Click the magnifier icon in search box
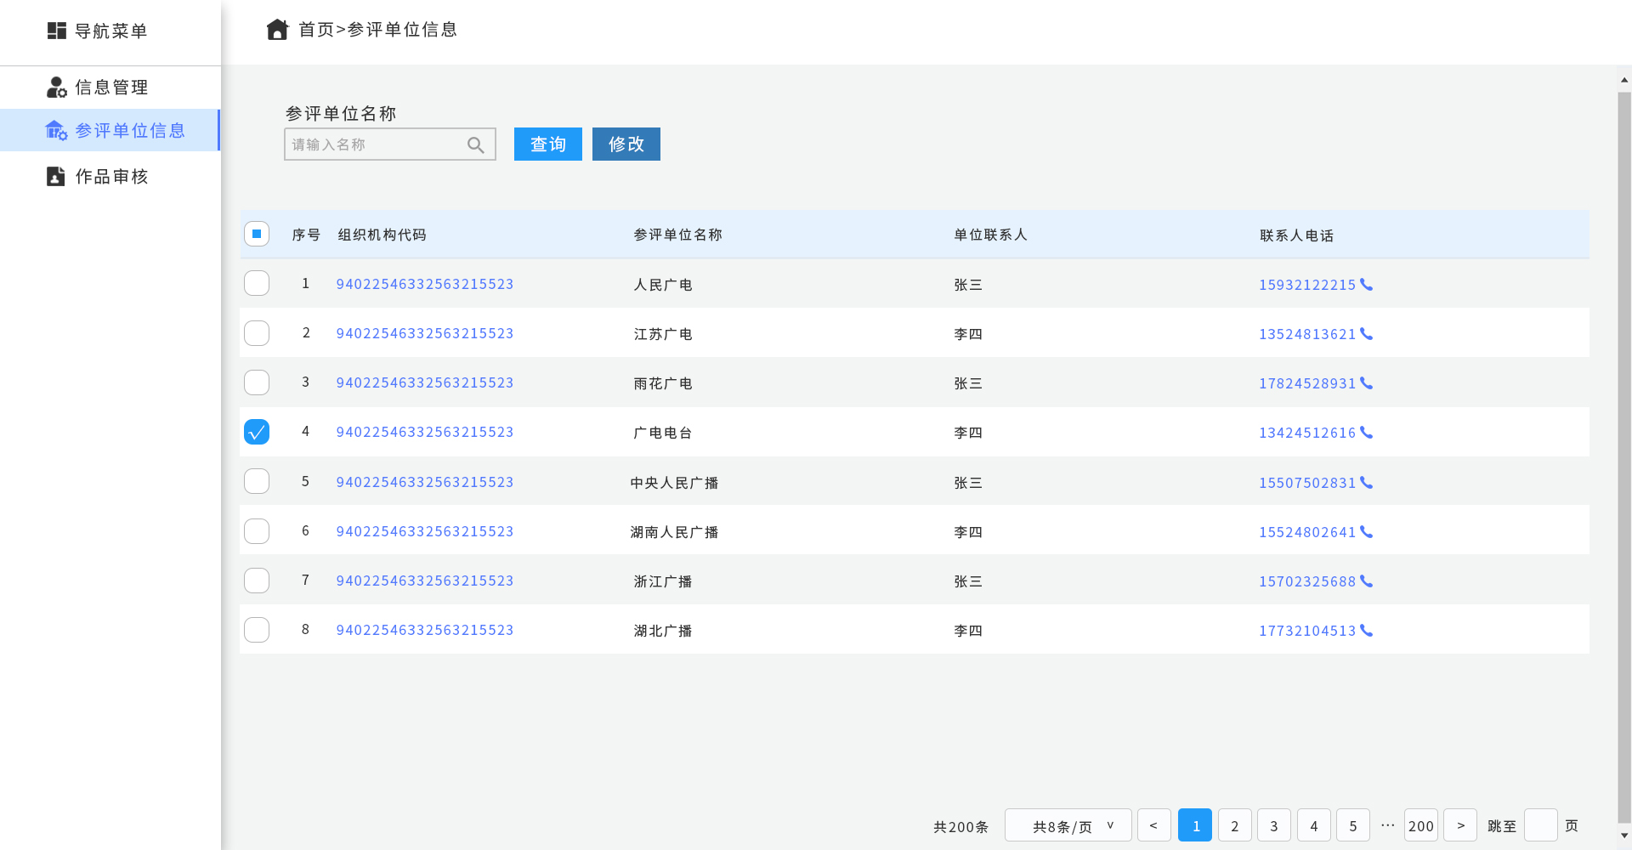This screenshot has width=1632, height=850. (x=476, y=145)
